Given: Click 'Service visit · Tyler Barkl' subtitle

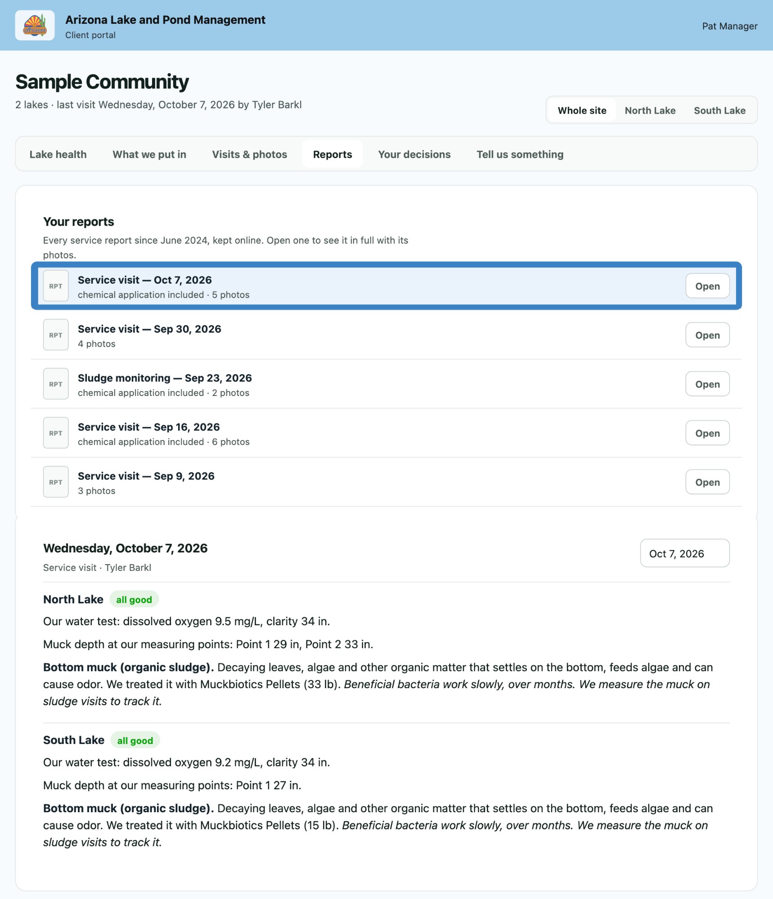Looking at the screenshot, I should click(97, 568).
